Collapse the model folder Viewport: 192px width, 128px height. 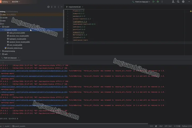[x=1, y=27]
